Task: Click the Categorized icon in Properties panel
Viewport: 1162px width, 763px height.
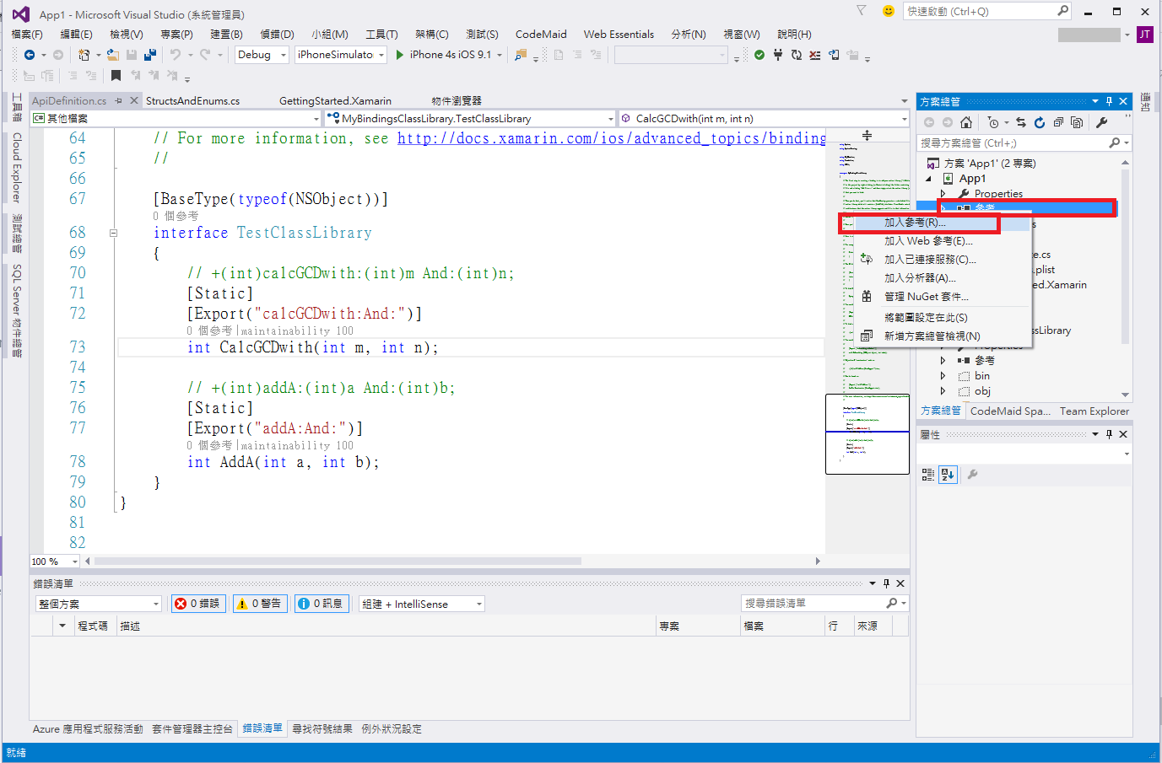Action: pyautogui.click(x=928, y=475)
